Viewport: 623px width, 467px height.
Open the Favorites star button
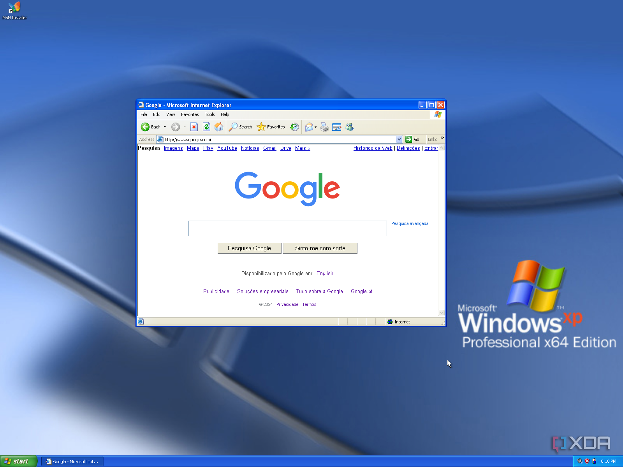pyautogui.click(x=271, y=127)
